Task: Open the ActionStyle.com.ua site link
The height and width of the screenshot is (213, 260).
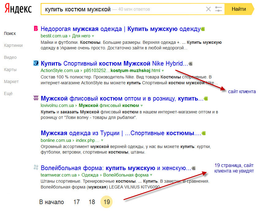Action: click(60, 70)
